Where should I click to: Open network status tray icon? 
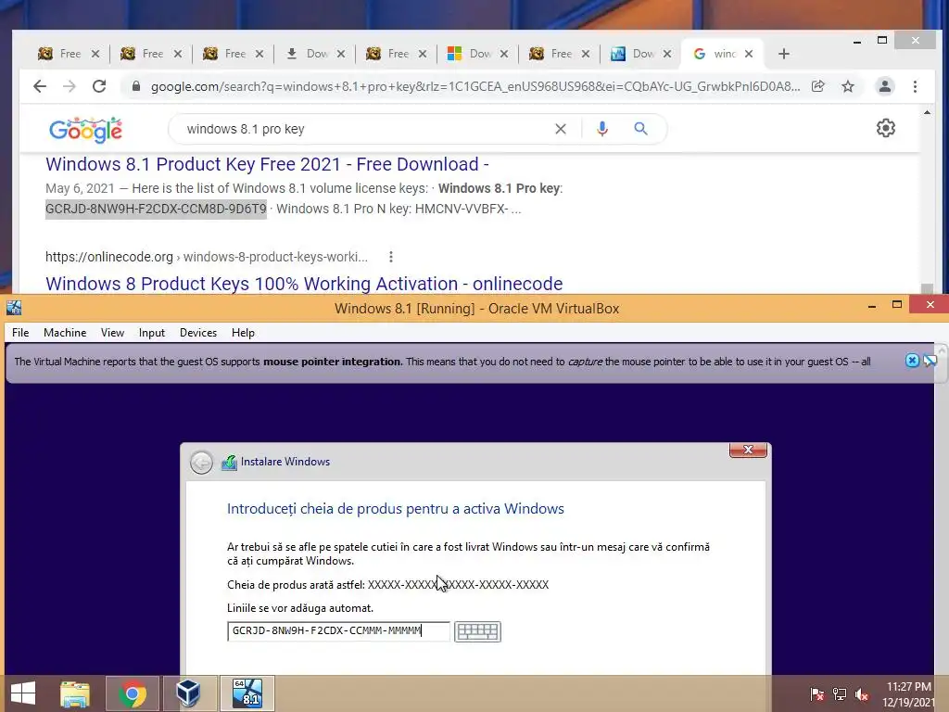[x=840, y=693]
